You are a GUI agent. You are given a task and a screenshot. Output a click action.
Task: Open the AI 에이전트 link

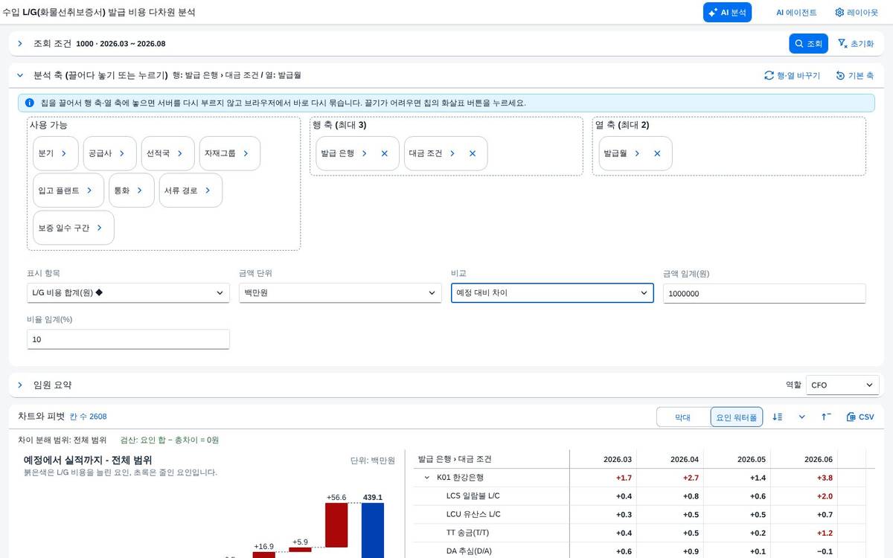pyautogui.click(x=796, y=12)
